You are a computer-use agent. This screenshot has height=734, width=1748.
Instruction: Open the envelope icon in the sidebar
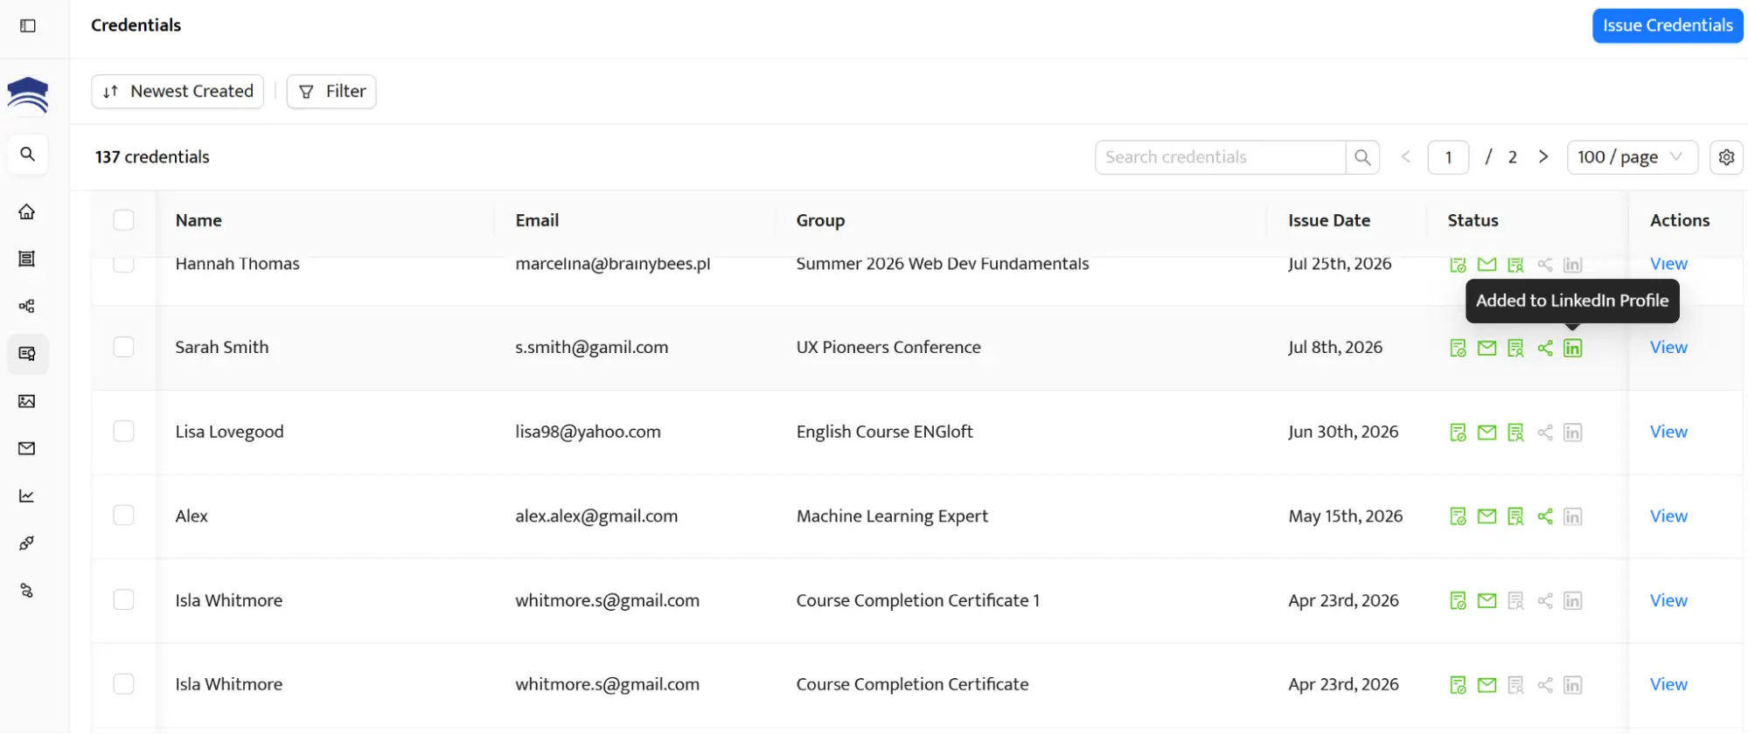pyautogui.click(x=27, y=448)
